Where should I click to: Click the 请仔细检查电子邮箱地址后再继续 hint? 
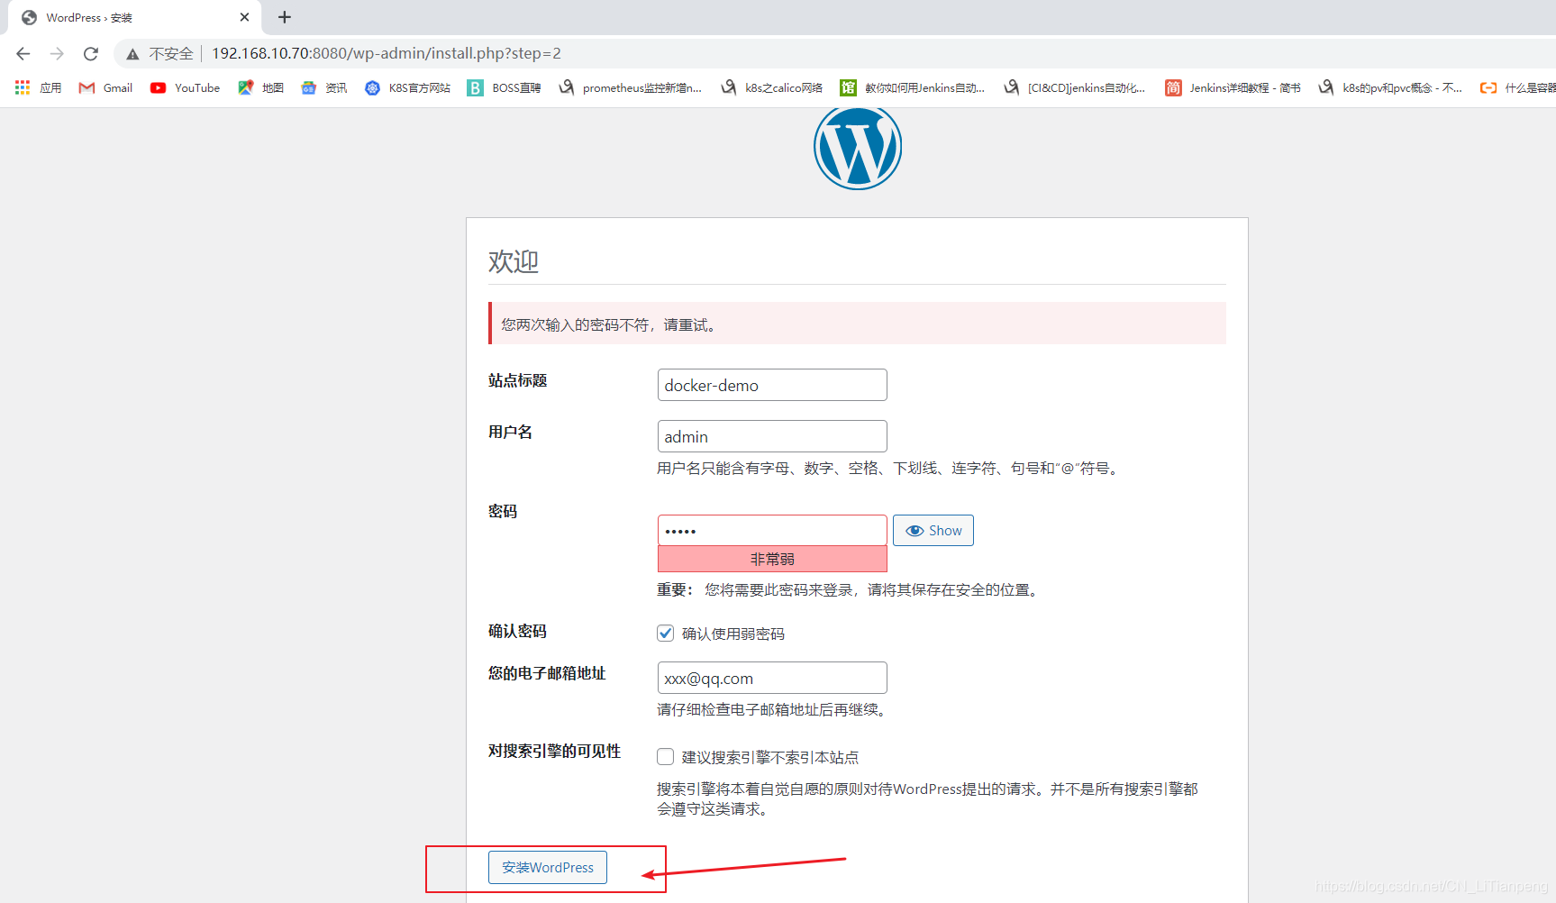click(x=774, y=709)
